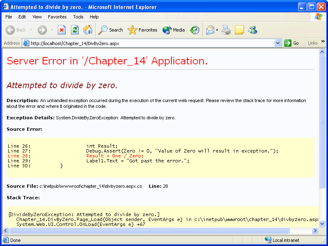The width and height of the screenshot is (328, 246).
Task: Expand the address bar dropdown arrow
Action: pyautogui.click(x=278, y=43)
